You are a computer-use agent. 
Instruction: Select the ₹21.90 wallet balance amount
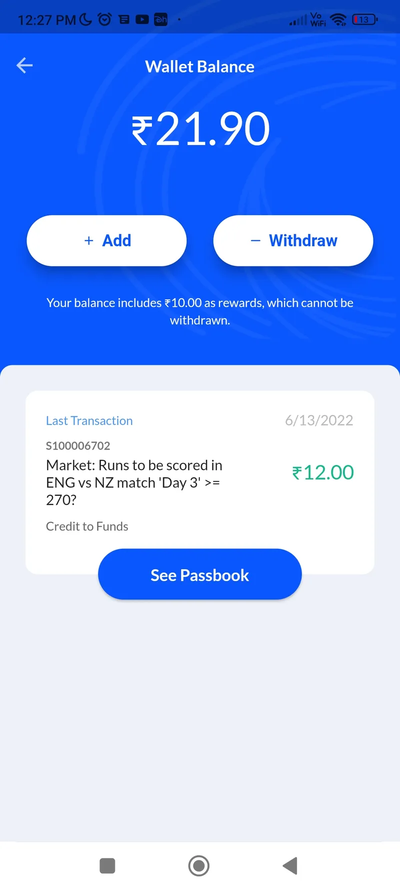click(200, 129)
